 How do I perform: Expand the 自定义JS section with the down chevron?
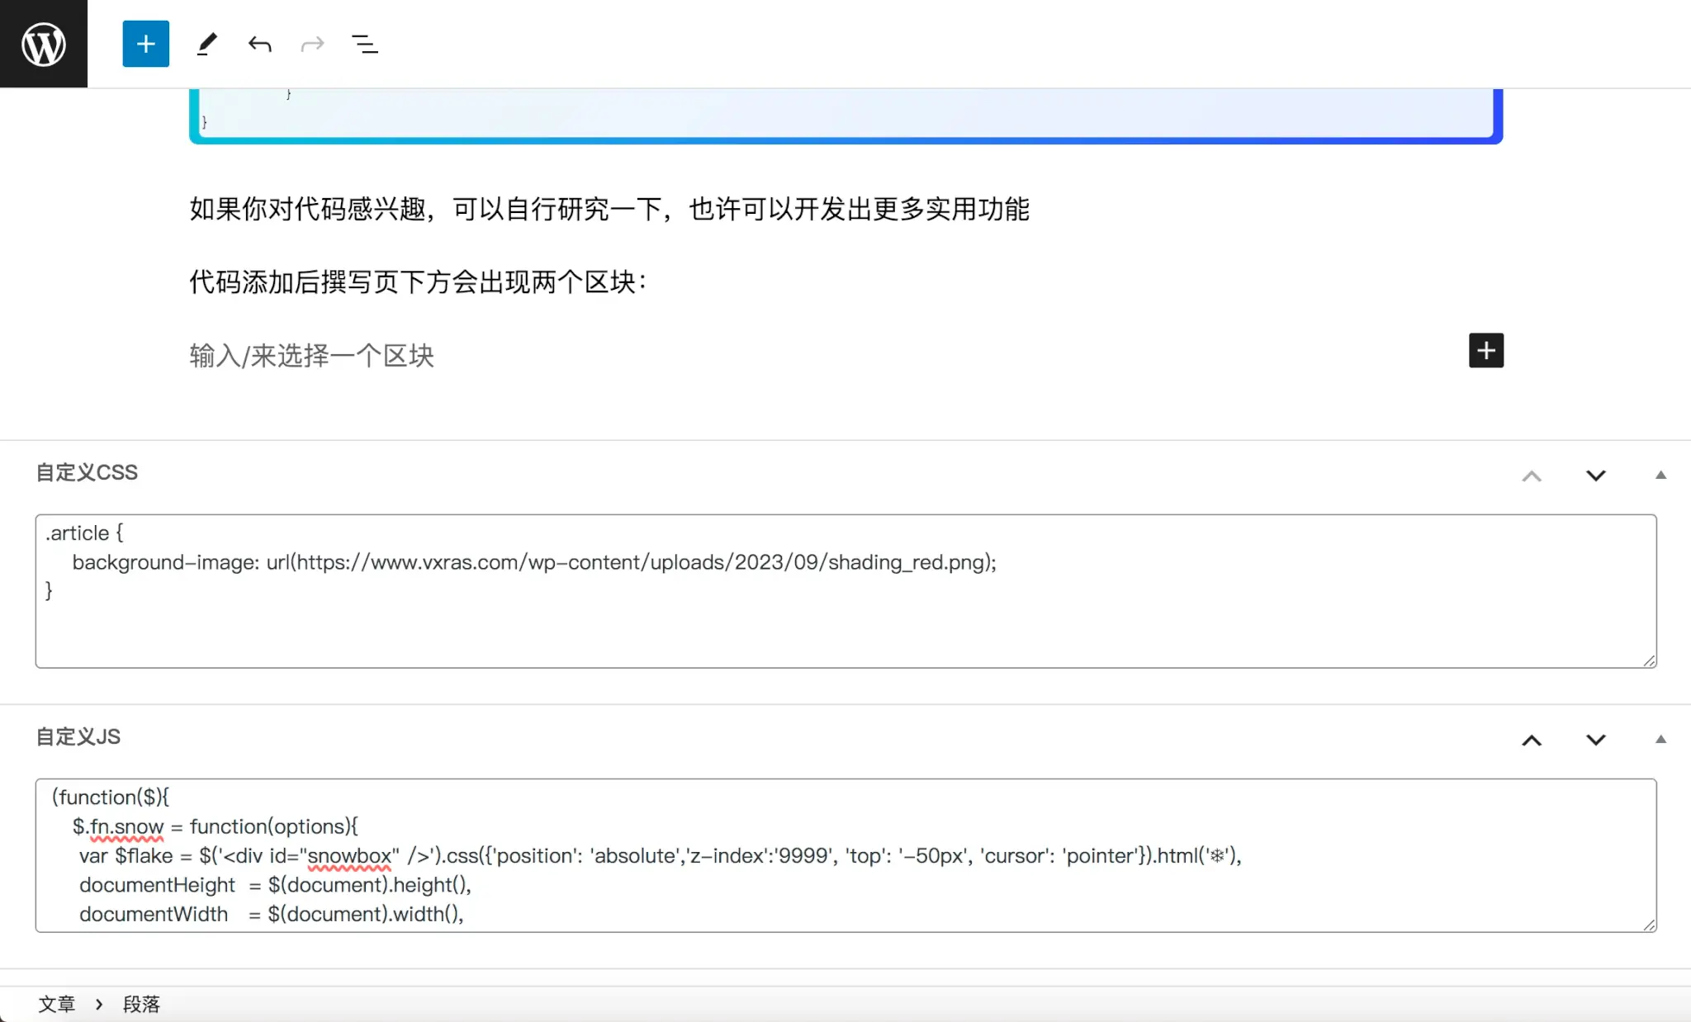pos(1594,740)
